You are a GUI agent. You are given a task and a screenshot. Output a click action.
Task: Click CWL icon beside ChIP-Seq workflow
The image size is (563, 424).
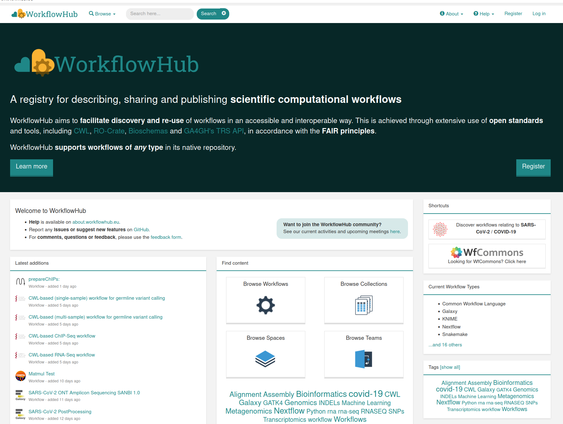[21, 337]
